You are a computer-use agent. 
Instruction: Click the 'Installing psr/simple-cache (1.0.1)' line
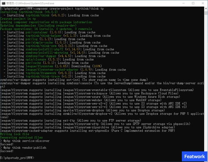click(52, 42)
